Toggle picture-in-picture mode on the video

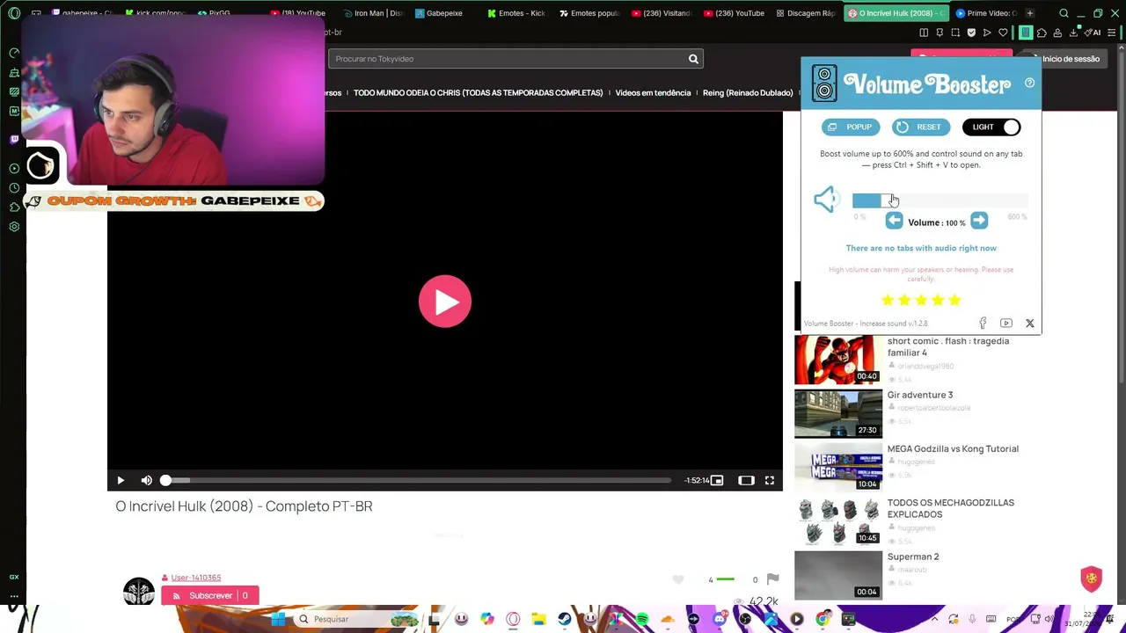pos(717,481)
